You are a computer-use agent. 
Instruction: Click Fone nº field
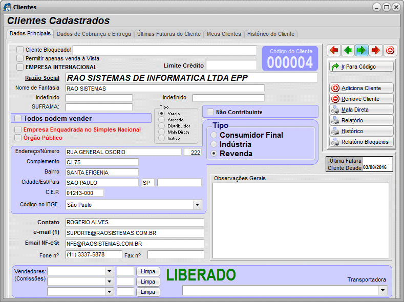coord(94,254)
